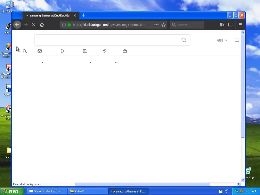Image resolution: width=260 pixels, height=195 pixels.
Task: Stop loading the DuckDuckGo page
Action: (x=34, y=25)
